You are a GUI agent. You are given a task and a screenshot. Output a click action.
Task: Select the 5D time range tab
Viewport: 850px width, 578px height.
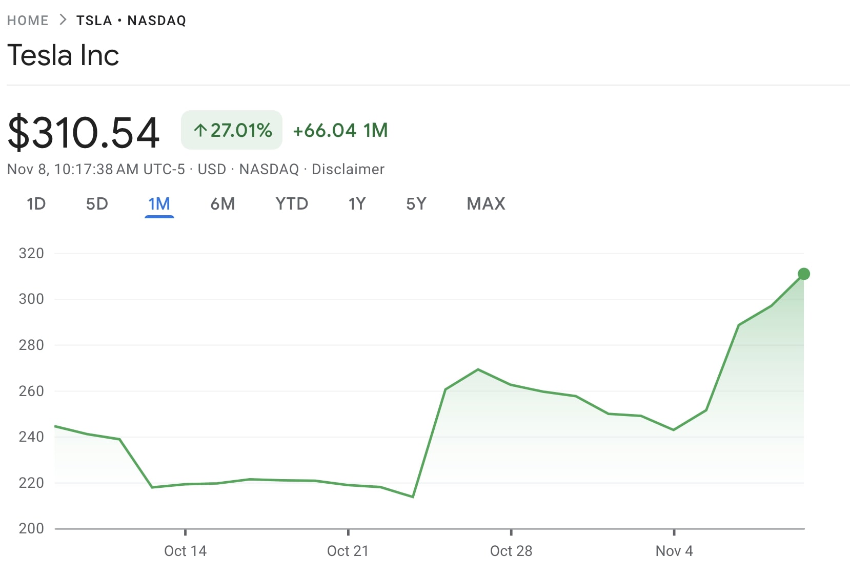pyautogui.click(x=97, y=204)
